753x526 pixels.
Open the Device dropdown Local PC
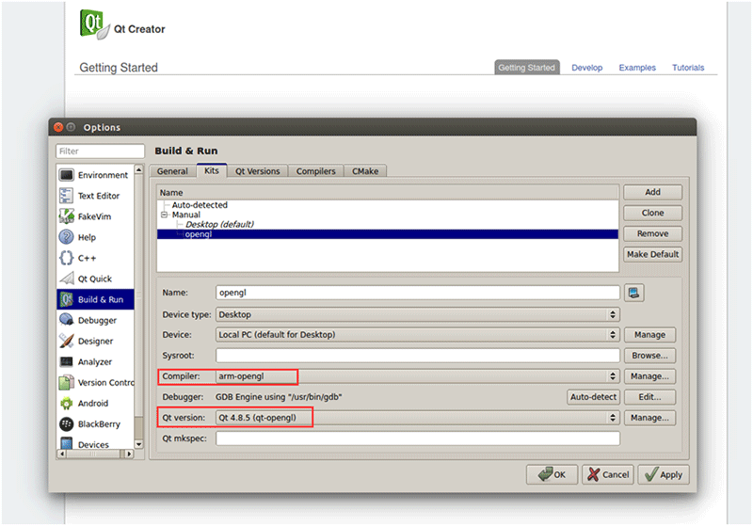tap(418, 334)
